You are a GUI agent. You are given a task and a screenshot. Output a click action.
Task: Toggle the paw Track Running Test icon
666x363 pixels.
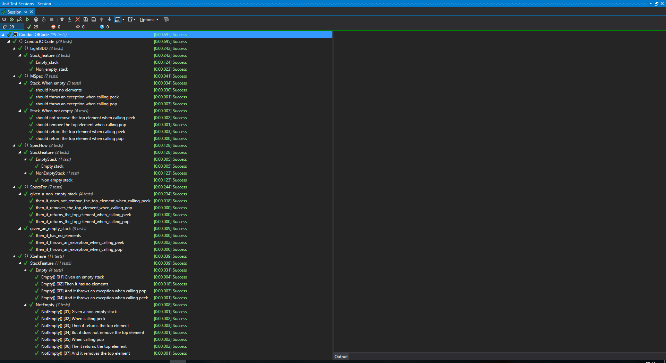62,20
